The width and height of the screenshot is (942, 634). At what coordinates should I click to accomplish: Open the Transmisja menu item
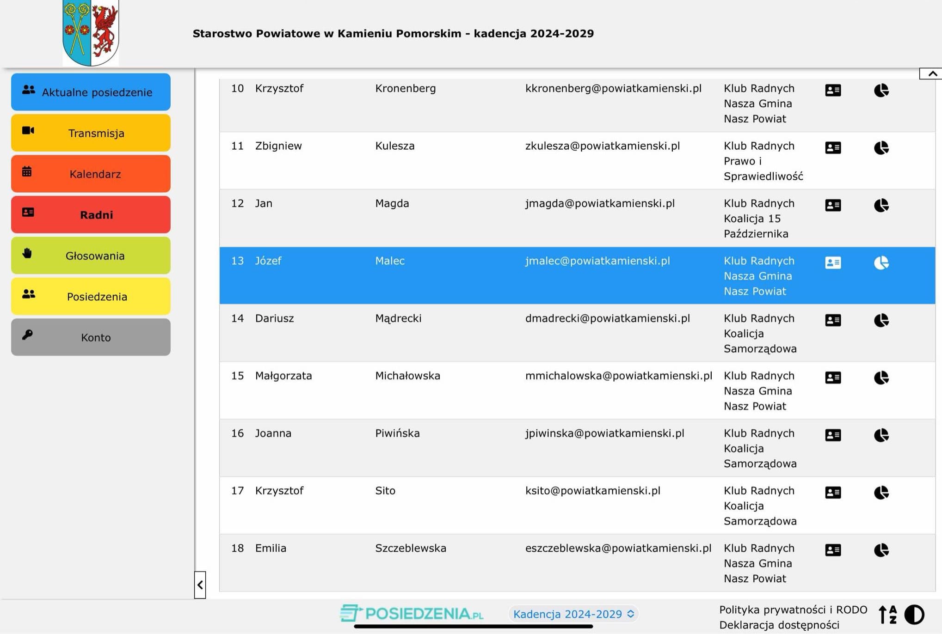pyautogui.click(x=91, y=133)
